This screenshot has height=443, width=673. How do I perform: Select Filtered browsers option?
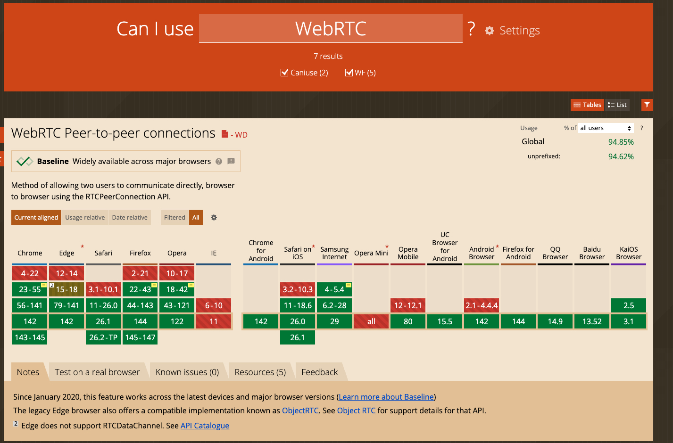[174, 217]
